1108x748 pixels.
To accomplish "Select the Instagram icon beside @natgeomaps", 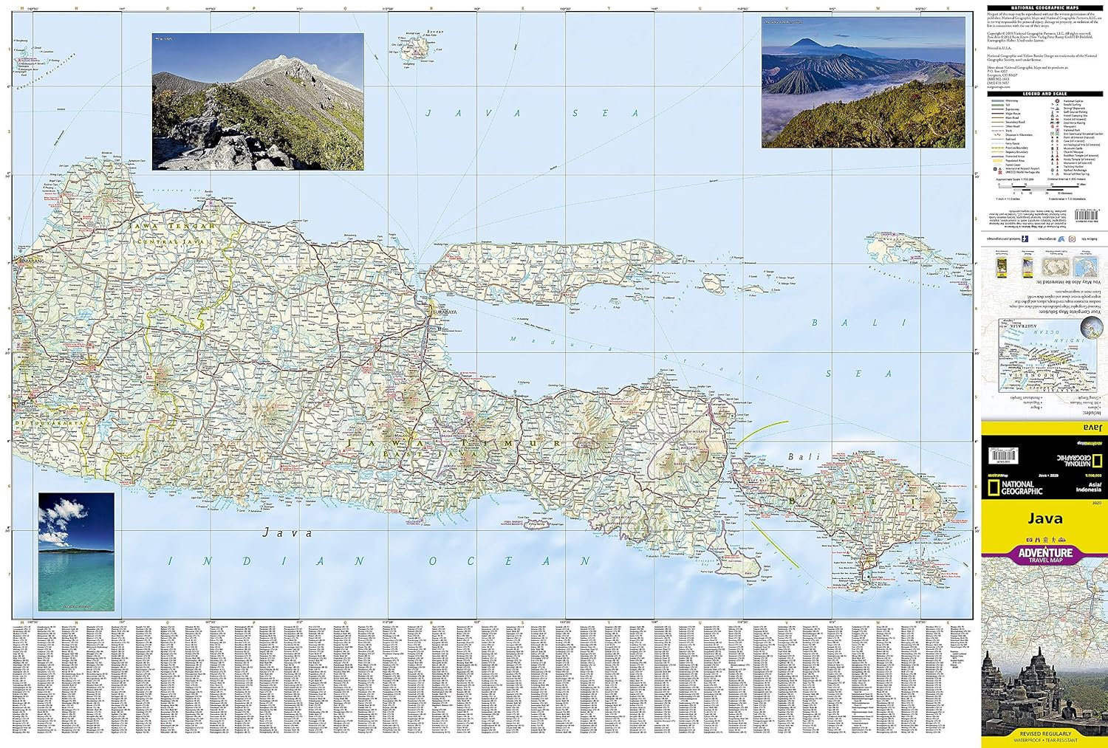I will (1073, 239).
